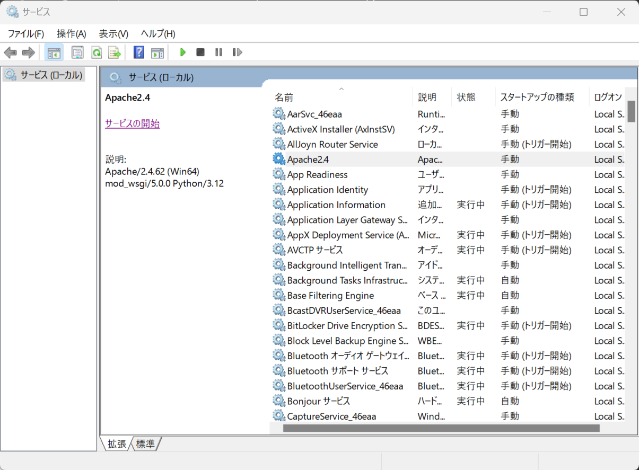Image resolution: width=639 pixels, height=470 pixels.
Task: Click the gear icon beside AarSvc_46eaa
Action: tap(278, 113)
